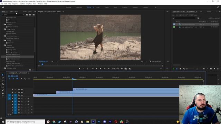Toggle V3 track output eye
Image resolution: width=221 pixels, height=124 pixels.
(22, 90)
